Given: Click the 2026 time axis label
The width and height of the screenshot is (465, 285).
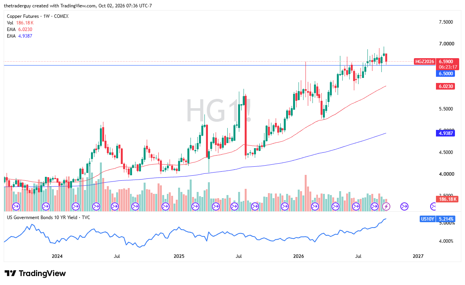Looking at the screenshot, I should coord(299,256).
